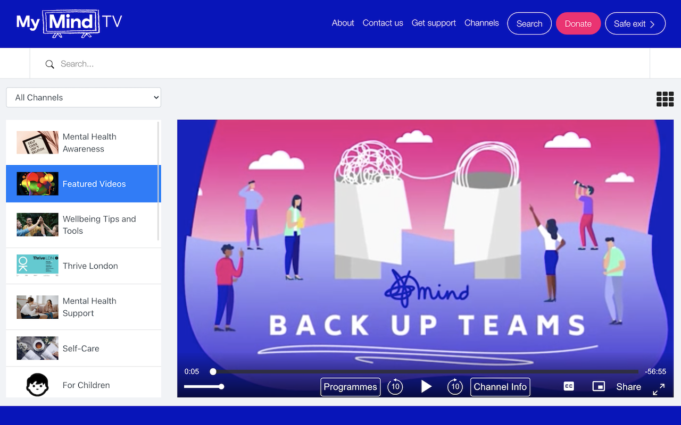Open the Self-Care channel

coord(84,348)
